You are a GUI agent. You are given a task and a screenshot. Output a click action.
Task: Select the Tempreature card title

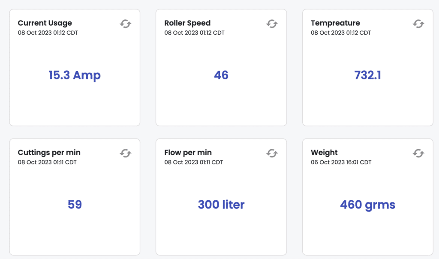335,23
